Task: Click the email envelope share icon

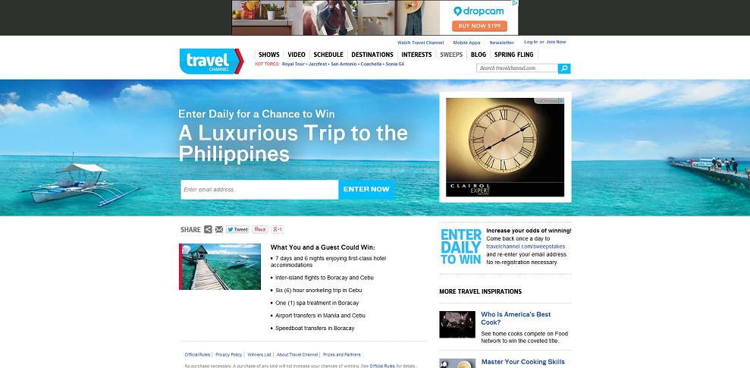Action: pos(219,230)
